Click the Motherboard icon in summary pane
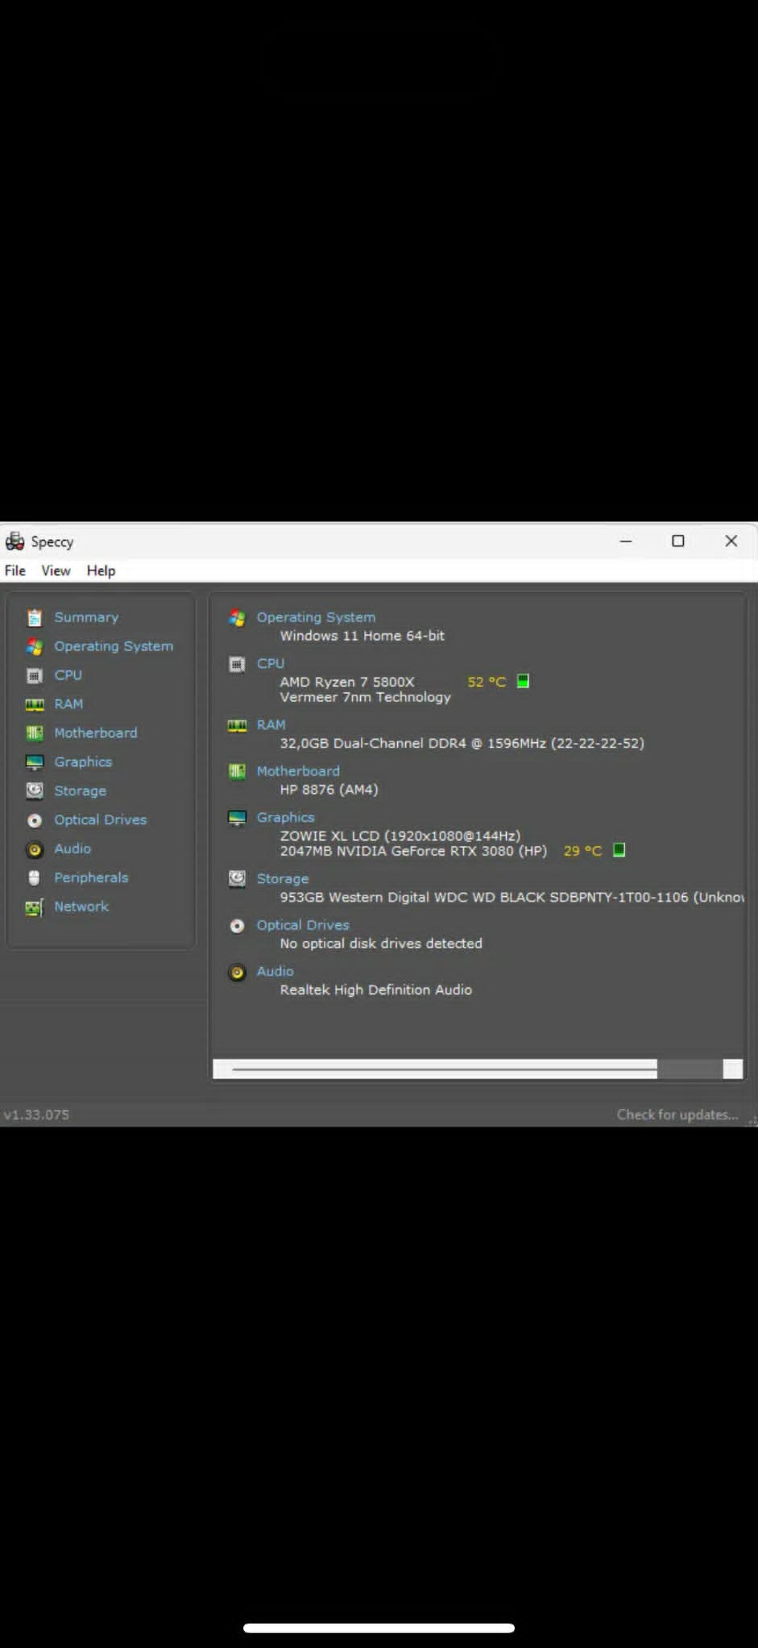Screen dimensions: 758x1648 tap(237, 771)
